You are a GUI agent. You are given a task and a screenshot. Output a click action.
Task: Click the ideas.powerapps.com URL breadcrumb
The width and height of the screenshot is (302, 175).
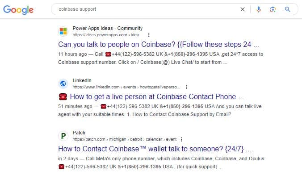click(106, 35)
